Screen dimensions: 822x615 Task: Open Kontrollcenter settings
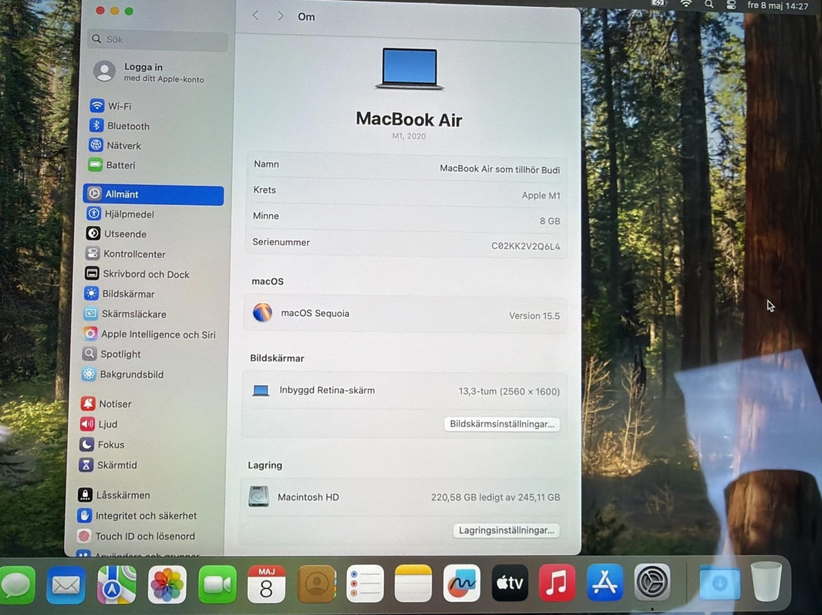pos(126,254)
